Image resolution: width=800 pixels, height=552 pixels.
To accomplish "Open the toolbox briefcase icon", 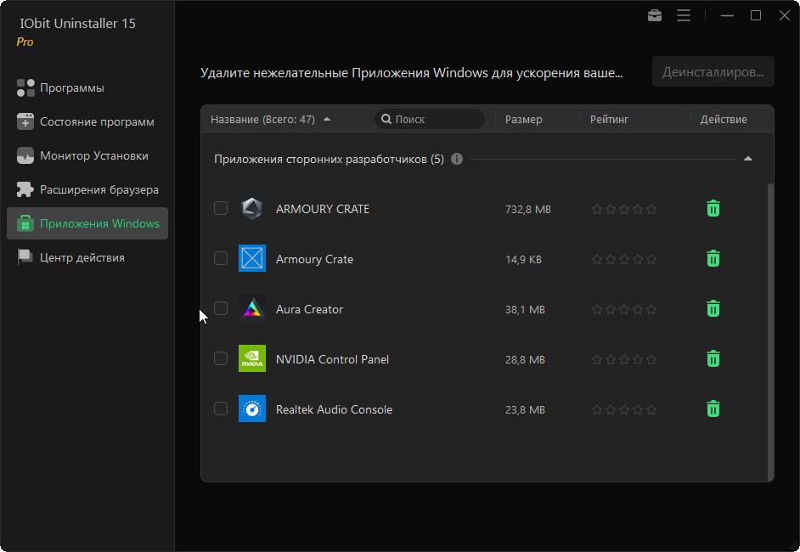I will point(655,16).
